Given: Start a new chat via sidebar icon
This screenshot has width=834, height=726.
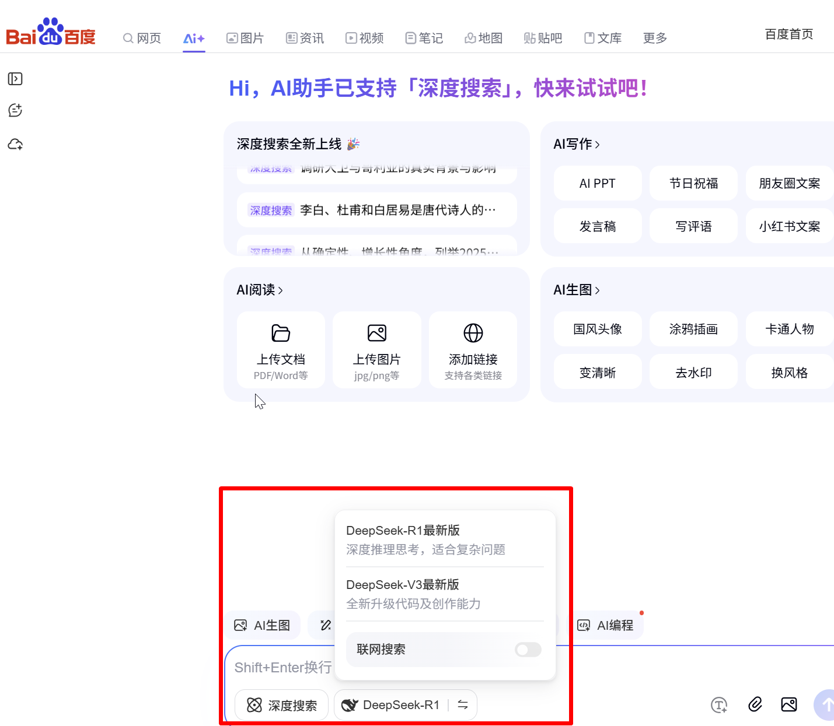Looking at the screenshot, I should 15,110.
